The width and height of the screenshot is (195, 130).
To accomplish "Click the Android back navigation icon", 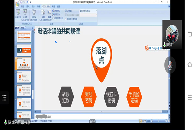I will 190,33.
